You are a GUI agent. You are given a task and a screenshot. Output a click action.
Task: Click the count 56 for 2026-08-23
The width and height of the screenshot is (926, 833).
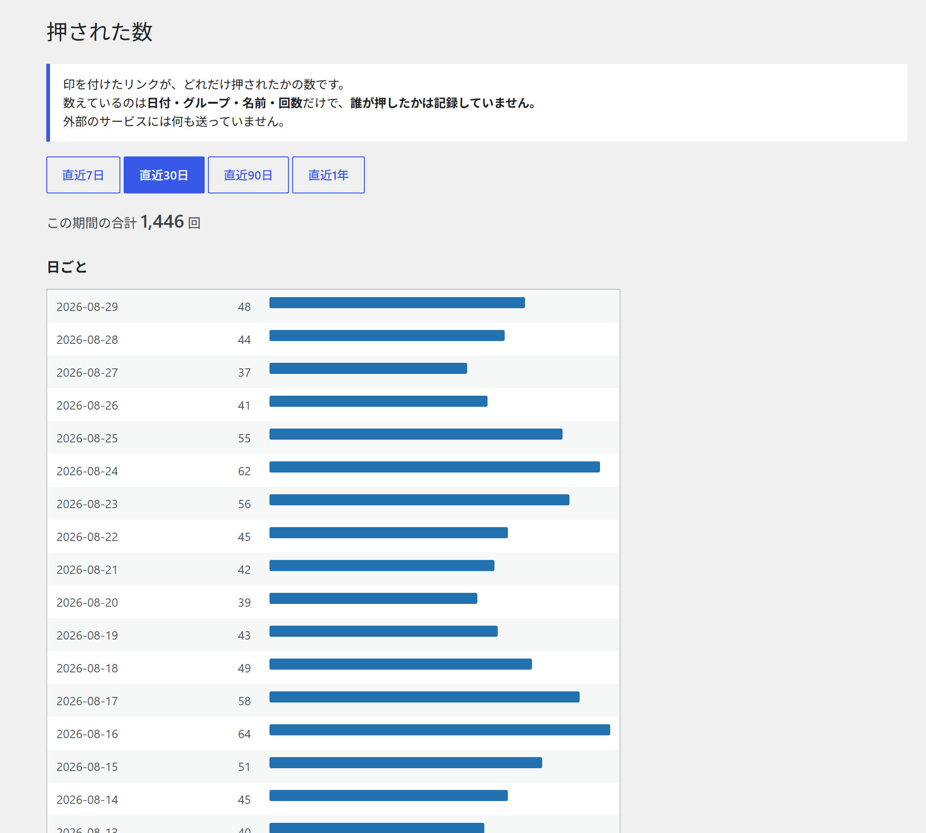point(244,504)
